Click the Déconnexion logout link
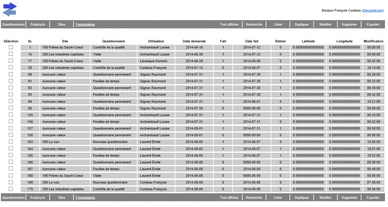The height and width of the screenshot is (207, 388). (x=372, y=11)
